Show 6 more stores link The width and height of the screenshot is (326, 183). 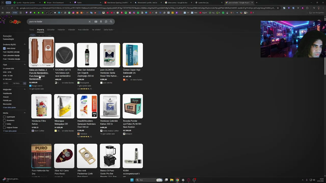(x=9, y=108)
